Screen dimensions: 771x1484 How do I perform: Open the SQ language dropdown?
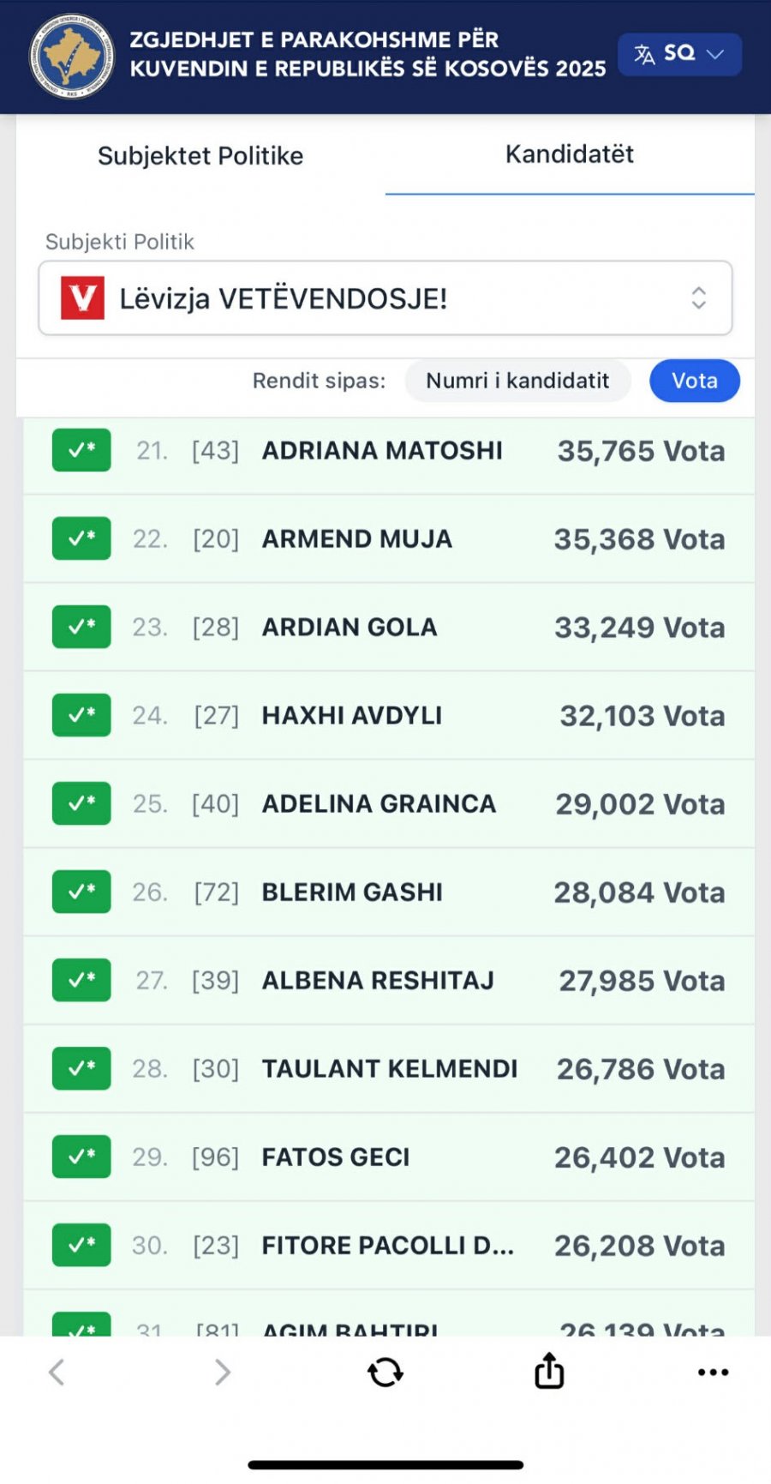[x=680, y=55]
